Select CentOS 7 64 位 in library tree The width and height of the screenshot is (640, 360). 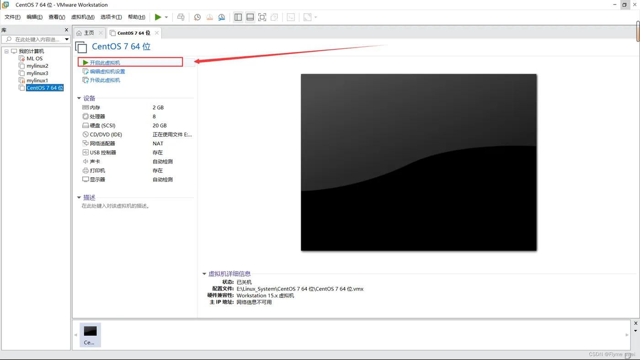click(45, 88)
